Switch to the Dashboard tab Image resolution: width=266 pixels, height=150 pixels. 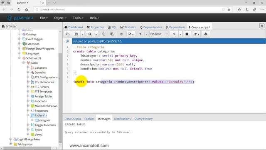point(74,27)
